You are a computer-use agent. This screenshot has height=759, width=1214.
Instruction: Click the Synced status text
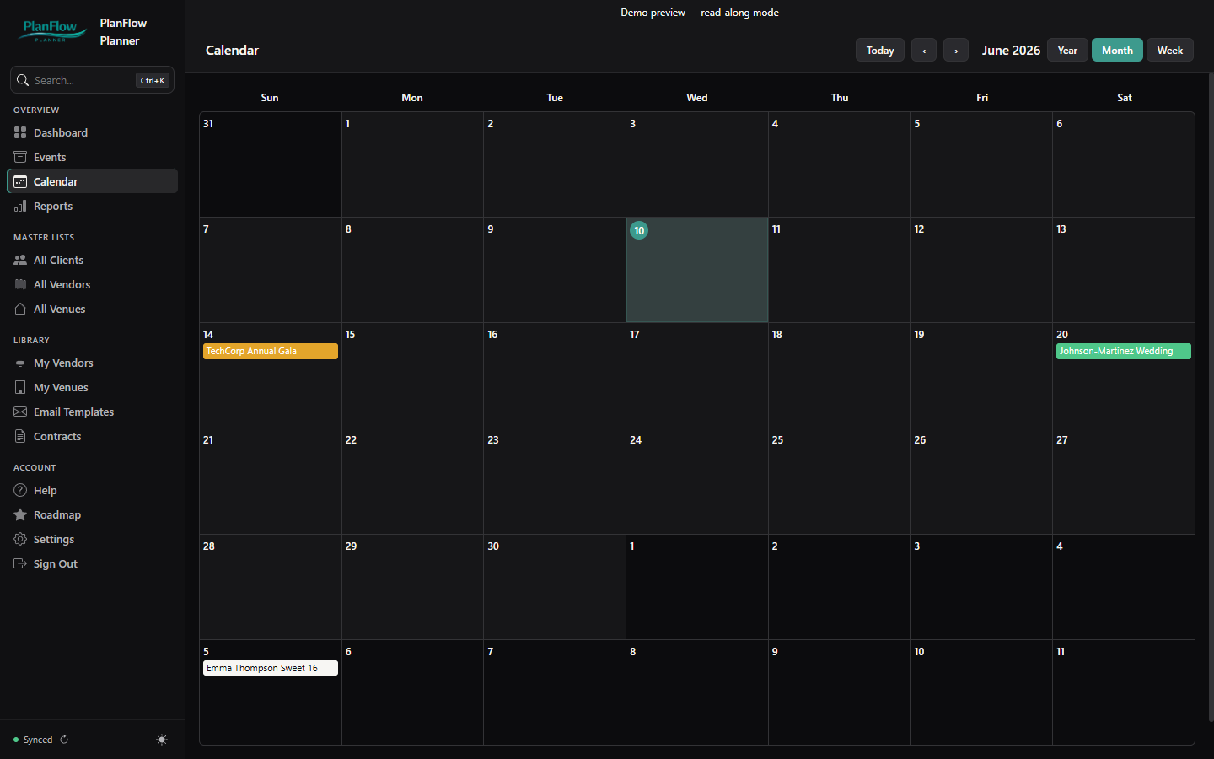38,740
